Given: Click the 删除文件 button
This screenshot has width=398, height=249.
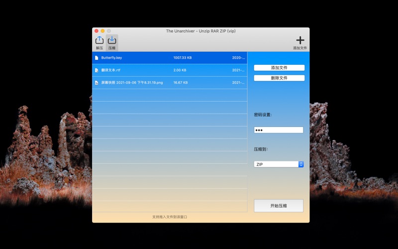Looking at the screenshot, I should point(279,78).
